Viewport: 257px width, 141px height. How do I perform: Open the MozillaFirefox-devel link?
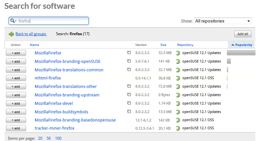click(54, 104)
